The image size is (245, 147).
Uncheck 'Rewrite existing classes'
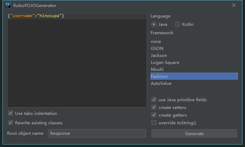pos(10,123)
